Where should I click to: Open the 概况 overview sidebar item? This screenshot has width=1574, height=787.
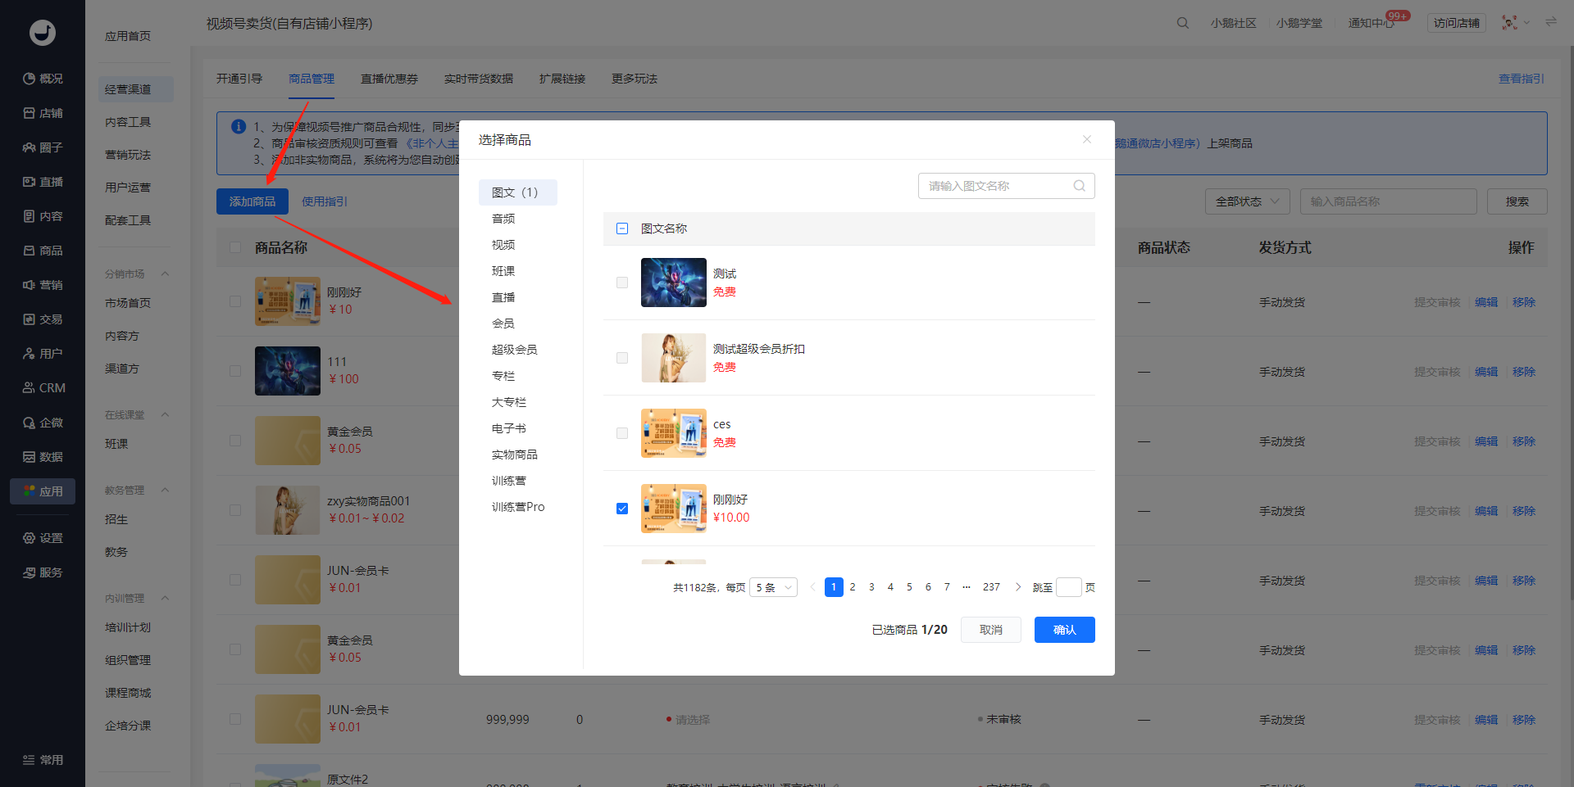point(43,79)
